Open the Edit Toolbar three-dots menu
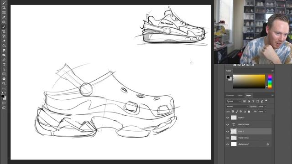This screenshot has width=292, height=164. click(x=4, y=88)
